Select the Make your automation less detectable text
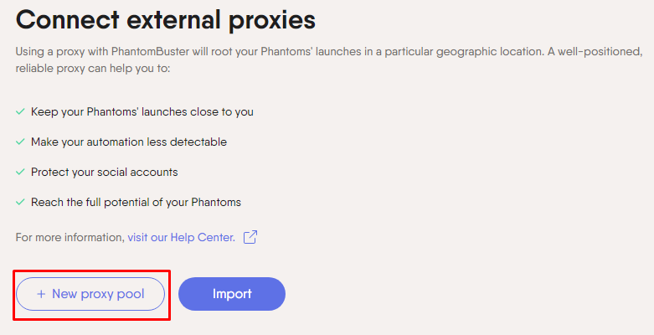This screenshot has height=335, width=654. 129,142
